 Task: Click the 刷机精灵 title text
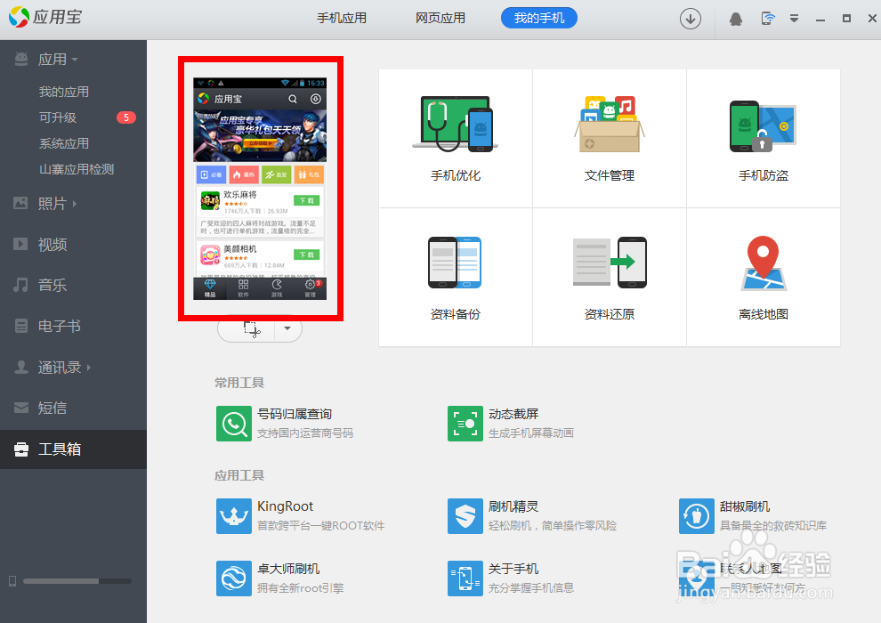click(513, 506)
